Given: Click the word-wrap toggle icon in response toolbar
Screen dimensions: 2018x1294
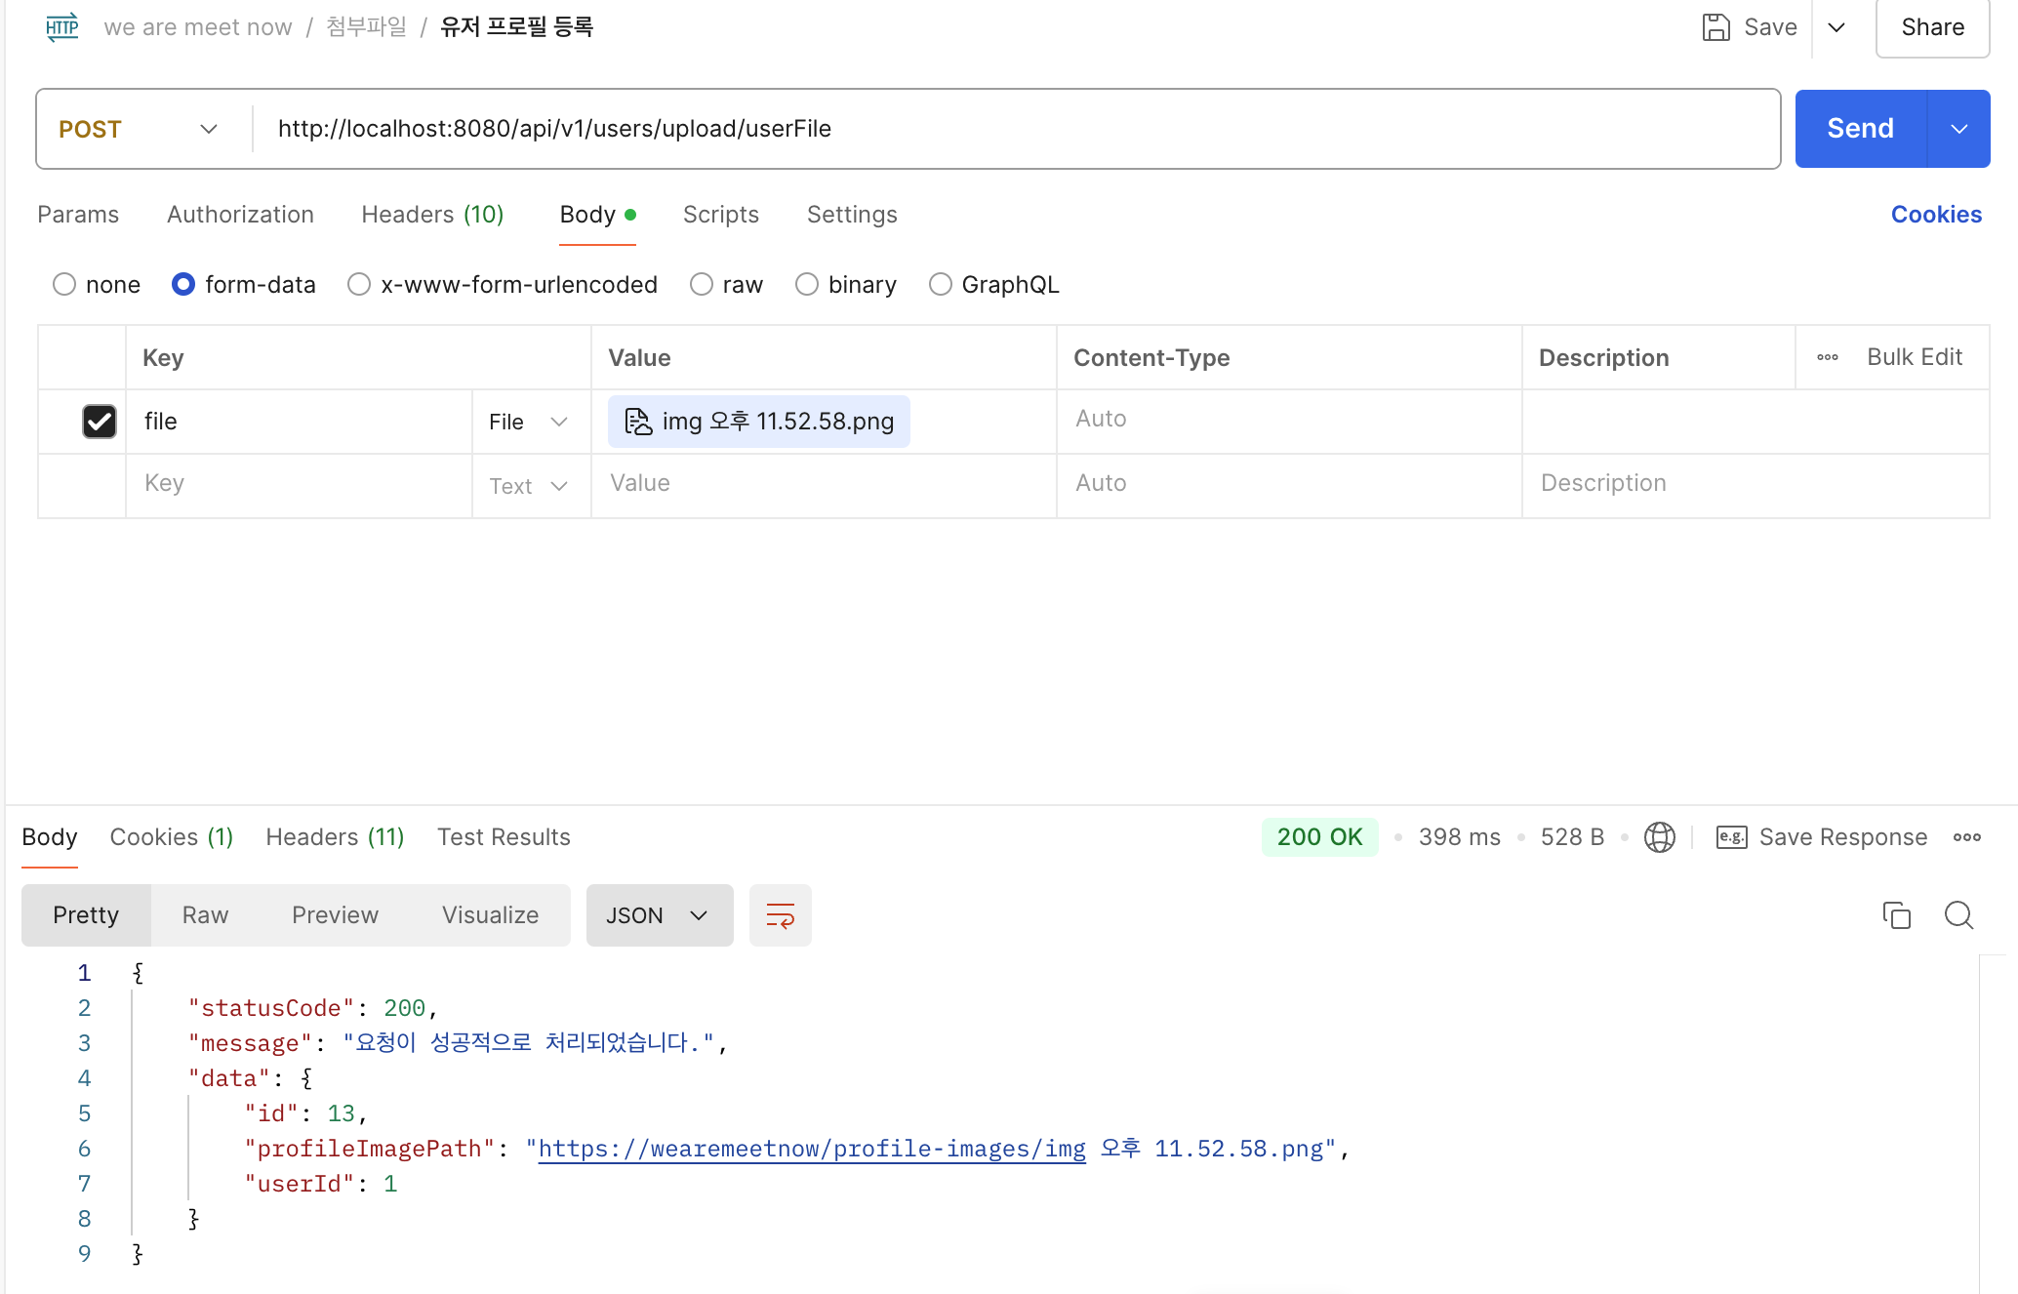Looking at the screenshot, I should (x=780, y=915).
